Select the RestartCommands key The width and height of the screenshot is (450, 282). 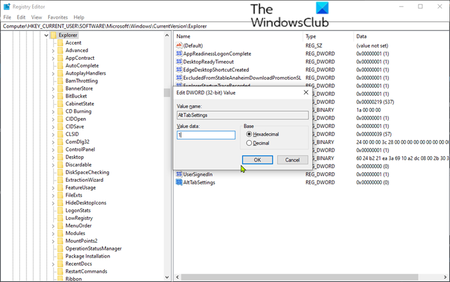86,271
